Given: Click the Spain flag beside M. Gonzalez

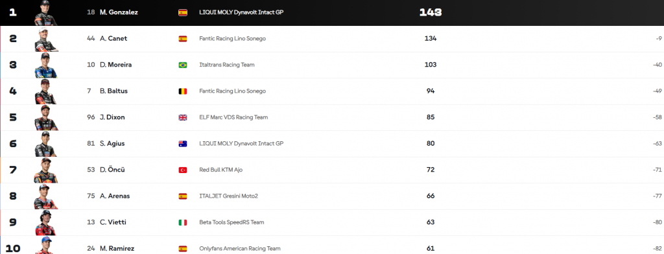Looking at the screenshot, I should [x=183, y=13].
